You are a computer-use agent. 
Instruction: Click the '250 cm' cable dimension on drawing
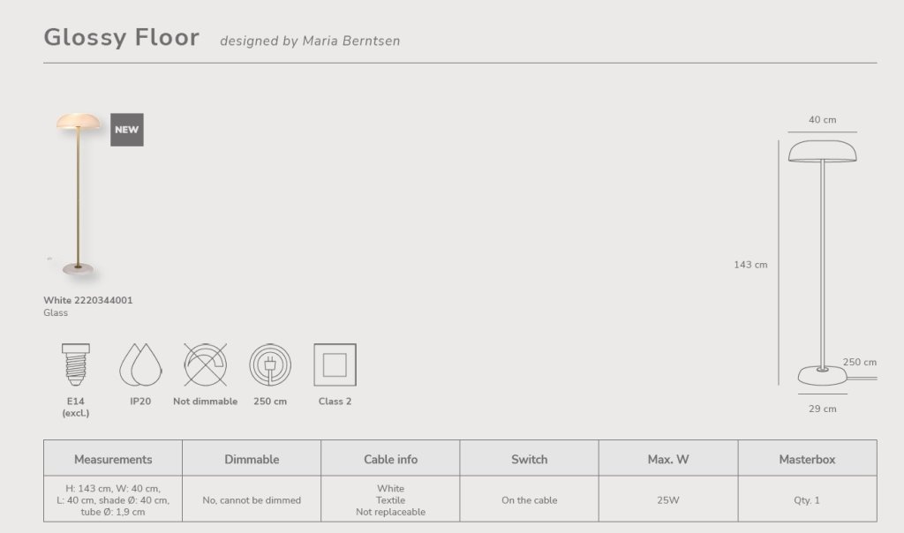(860, 362)
